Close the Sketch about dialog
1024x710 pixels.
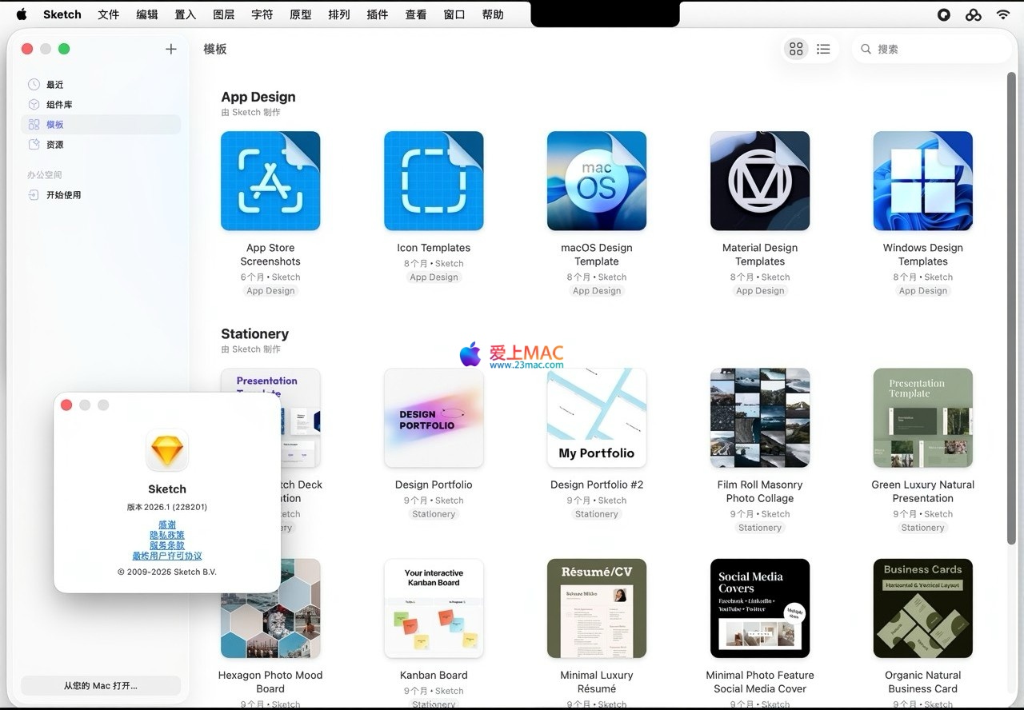pos(66,405)
